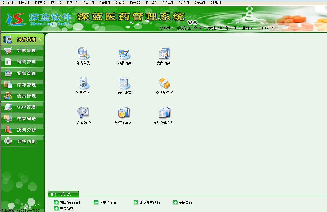Open the 【短信】 menu
The image size is (327, 212).
tap(183, 3)
